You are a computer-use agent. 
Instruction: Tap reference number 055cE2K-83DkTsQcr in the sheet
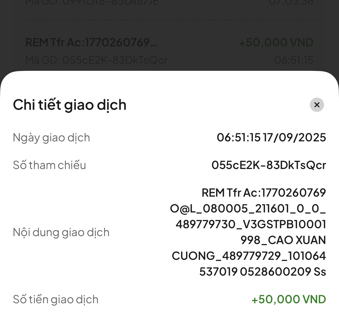(x=269, y=165)
